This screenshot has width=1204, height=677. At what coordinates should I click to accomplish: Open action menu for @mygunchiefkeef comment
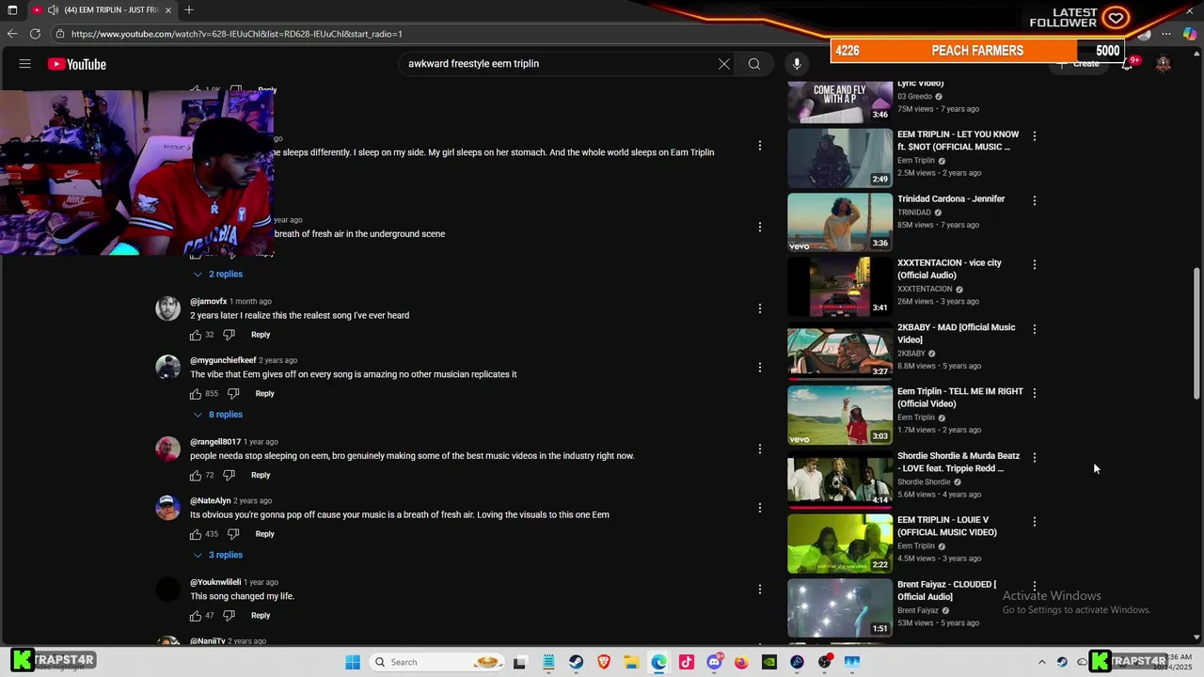(x=760, y=368)
